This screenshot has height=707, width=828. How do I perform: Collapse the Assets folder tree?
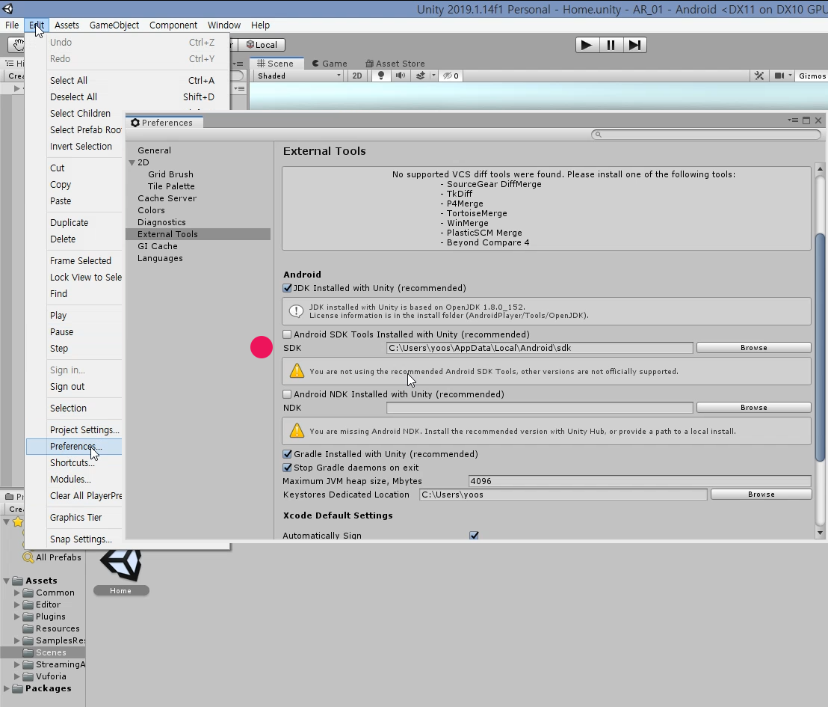(6, 581)
